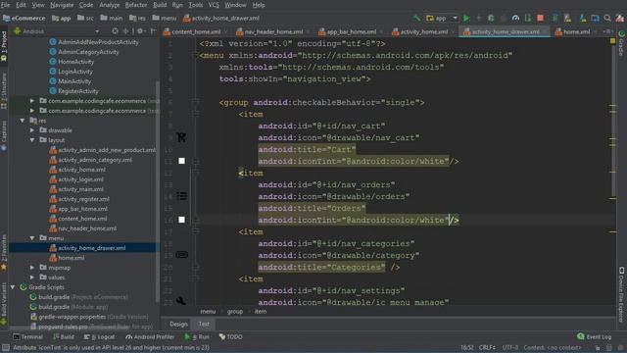
Task: Run the app with green play button
Action: (x=466, y=18)
